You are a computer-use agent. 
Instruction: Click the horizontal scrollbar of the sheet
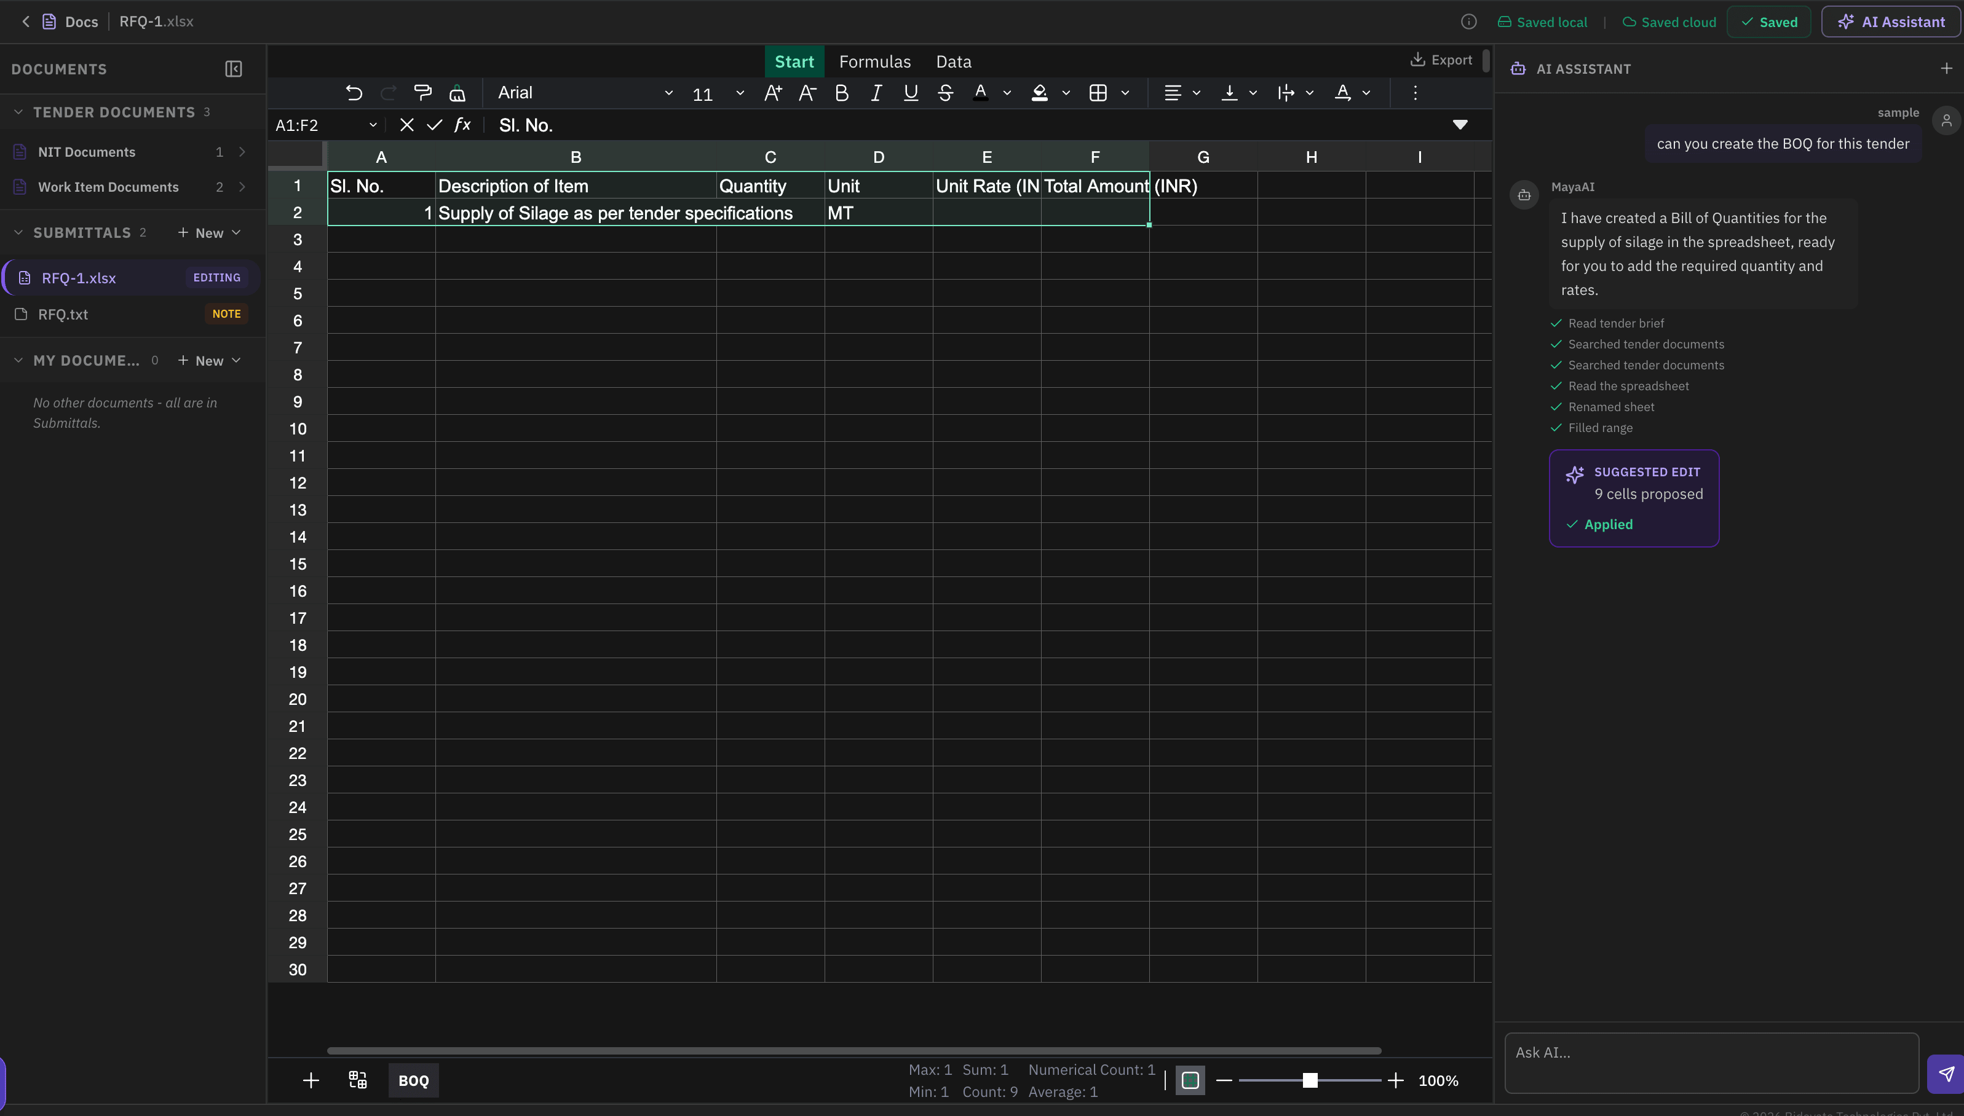854,1051
